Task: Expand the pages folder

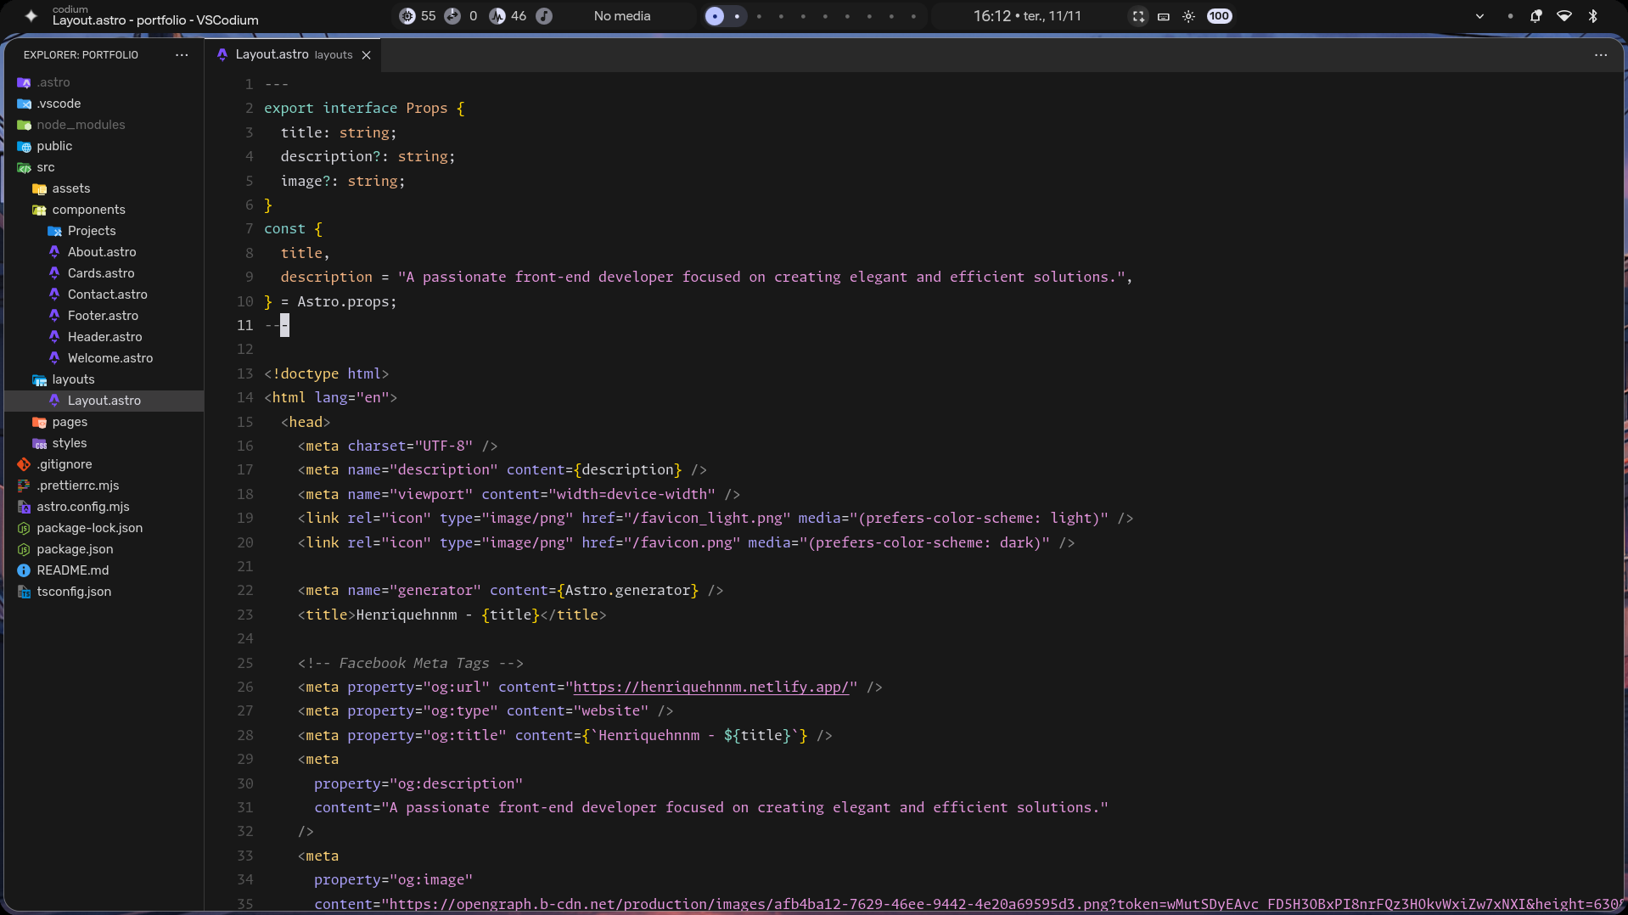Action: click(x=70, y=422)
